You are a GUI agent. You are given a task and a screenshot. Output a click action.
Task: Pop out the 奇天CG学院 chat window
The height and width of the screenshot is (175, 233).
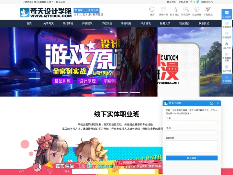(211, 103)
